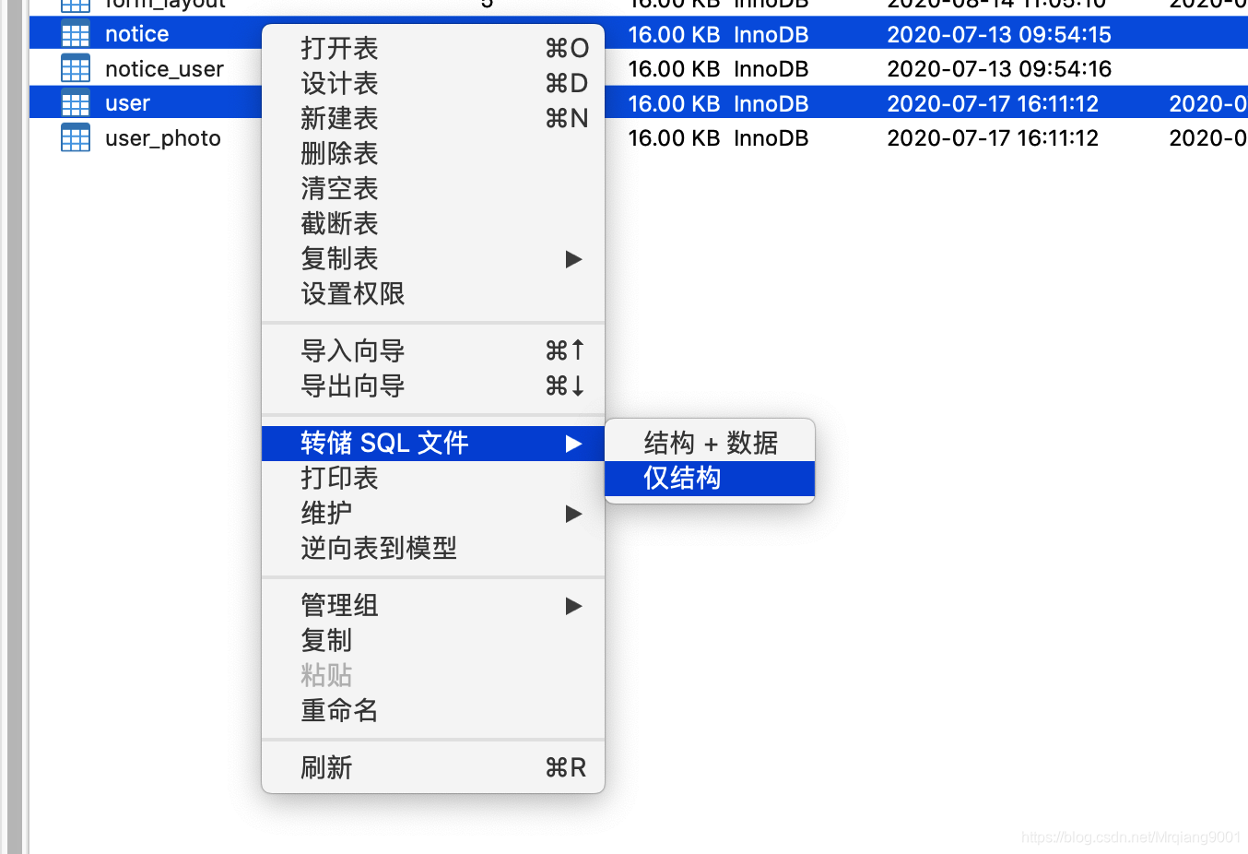The height and width of the screenshot is (854, 1248).
Task: Expand 管理组 submenu arrow
Action: pos(573,606)
